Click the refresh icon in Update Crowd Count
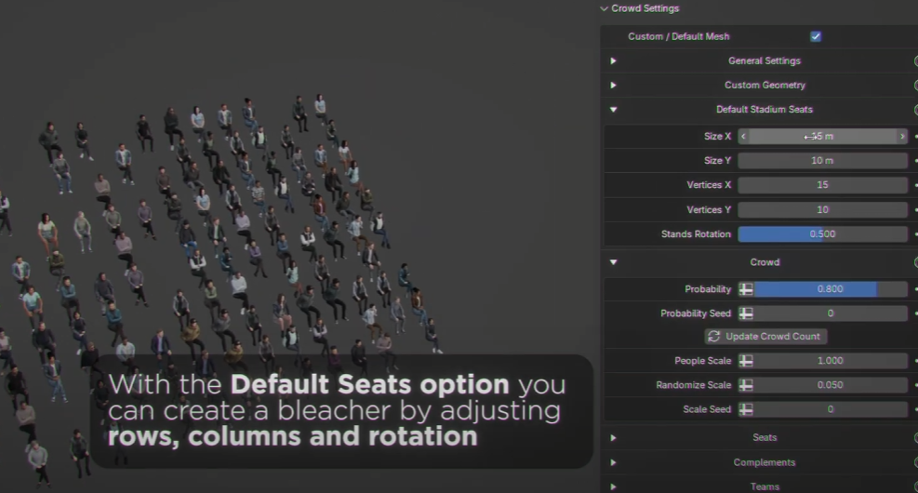The image size is (918, 493). coord(714,337)
